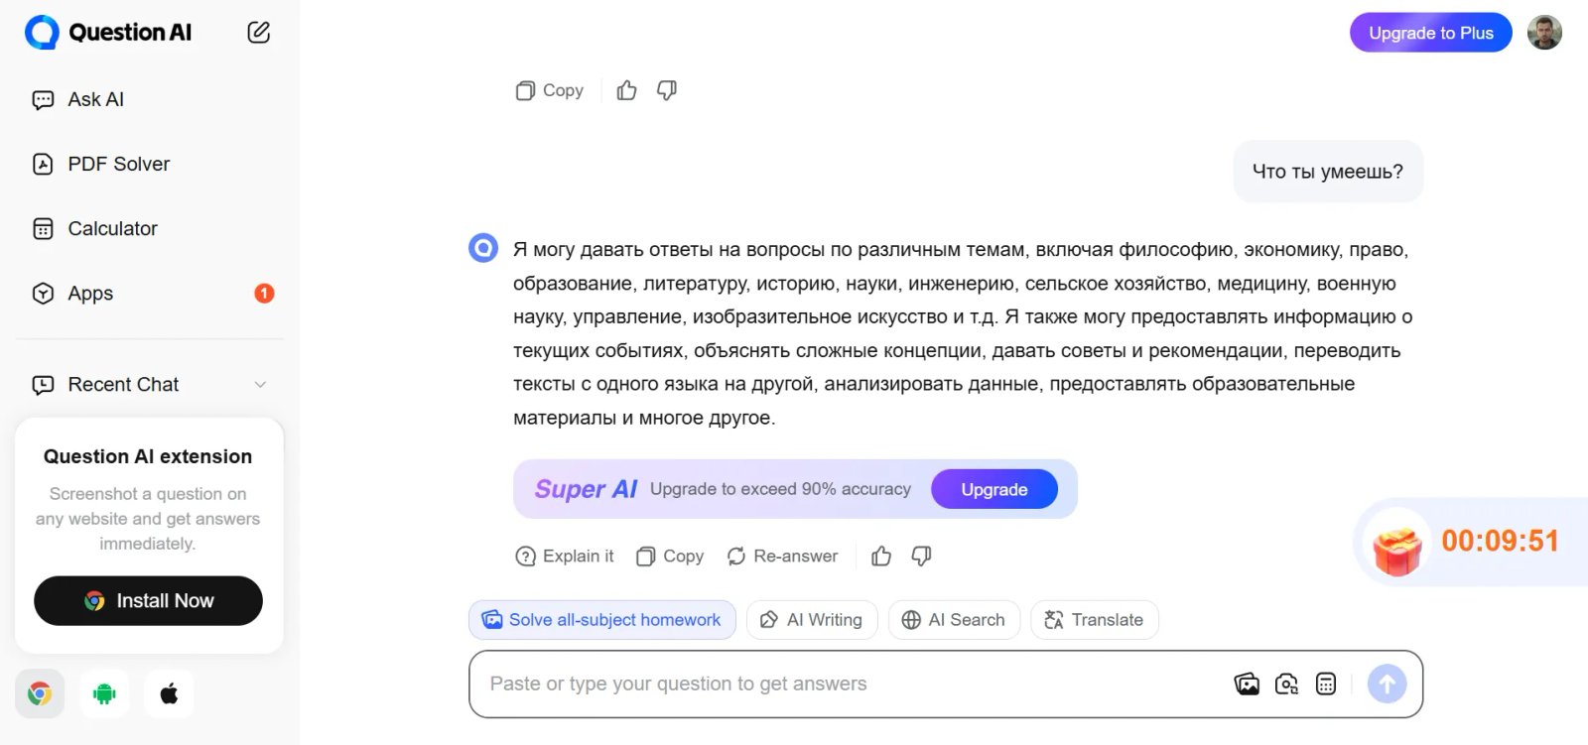Open Apps with notification badge
This screenshot has height=745, width=1588.
pos(89,294)
